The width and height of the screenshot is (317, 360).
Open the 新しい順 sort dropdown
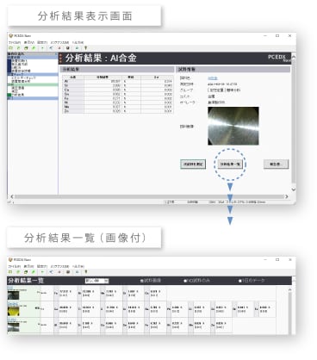pos(96,281)
